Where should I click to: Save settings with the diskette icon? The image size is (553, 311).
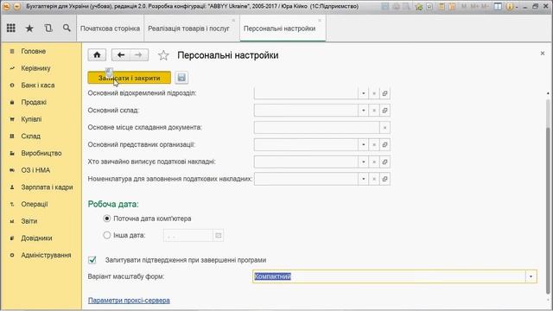(x=181, y=78)
